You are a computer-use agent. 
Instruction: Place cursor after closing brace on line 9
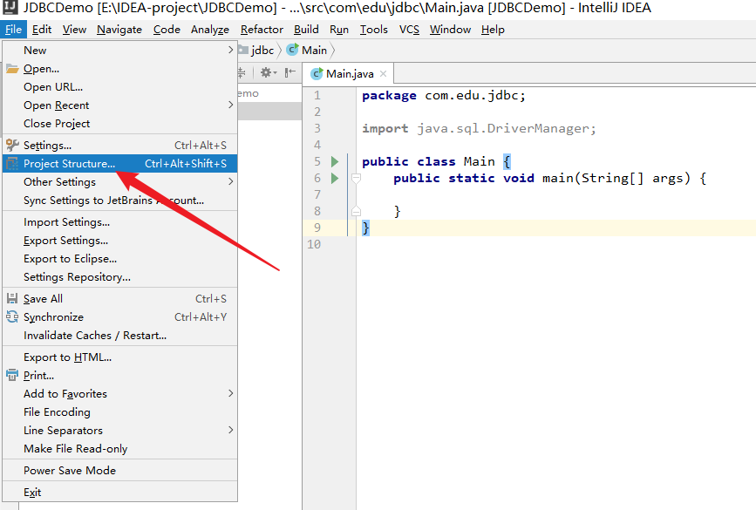[x=371, y=228]
